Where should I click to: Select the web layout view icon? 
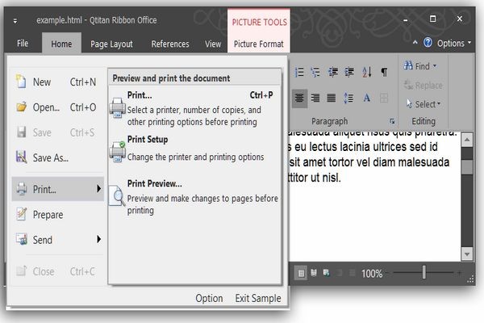pyautogui.click(x=326, y=273)
